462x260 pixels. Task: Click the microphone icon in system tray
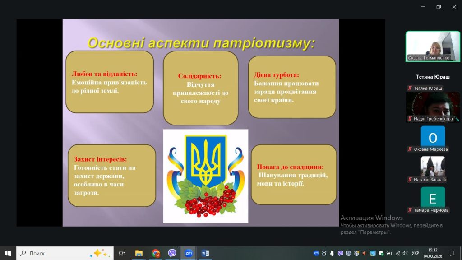point(332,253)
